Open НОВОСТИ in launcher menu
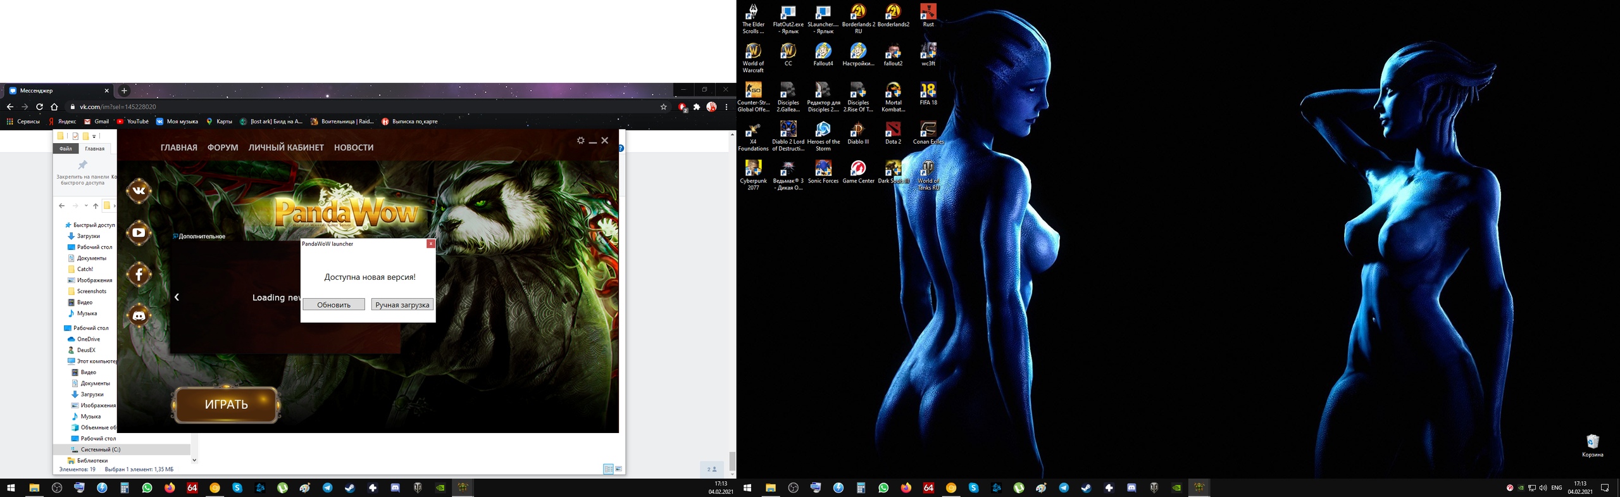1620x497 pixels. click(x=354, y=148)
